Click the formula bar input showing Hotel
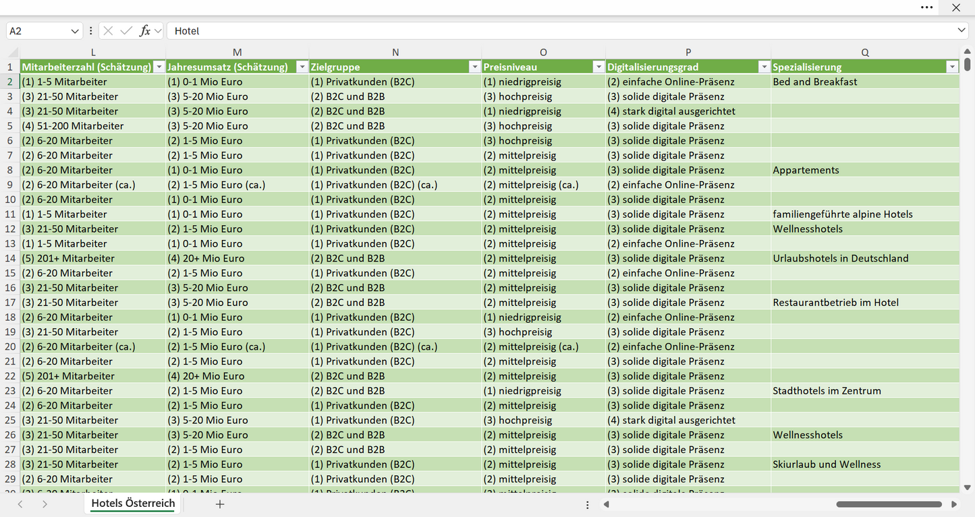The height and width of the screenshot is (517, 975). click(x=560, y=31)
